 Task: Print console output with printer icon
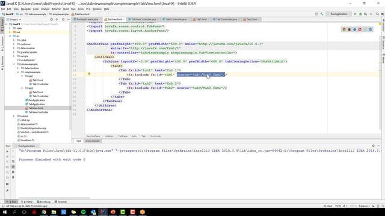13,172
